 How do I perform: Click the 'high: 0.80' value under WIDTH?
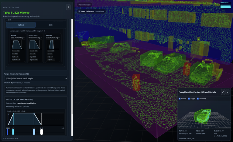[15, 57]
